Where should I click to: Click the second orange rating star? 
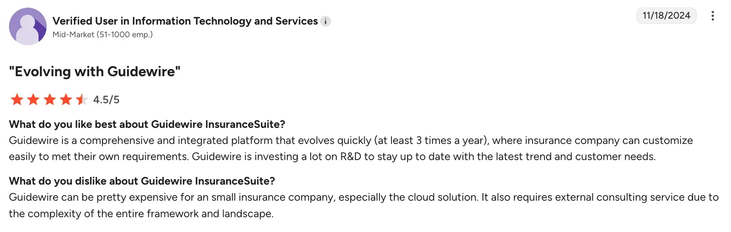[x=33, y=100]
